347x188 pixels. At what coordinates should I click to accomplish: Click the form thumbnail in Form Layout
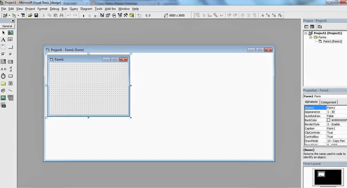[321, 174]
